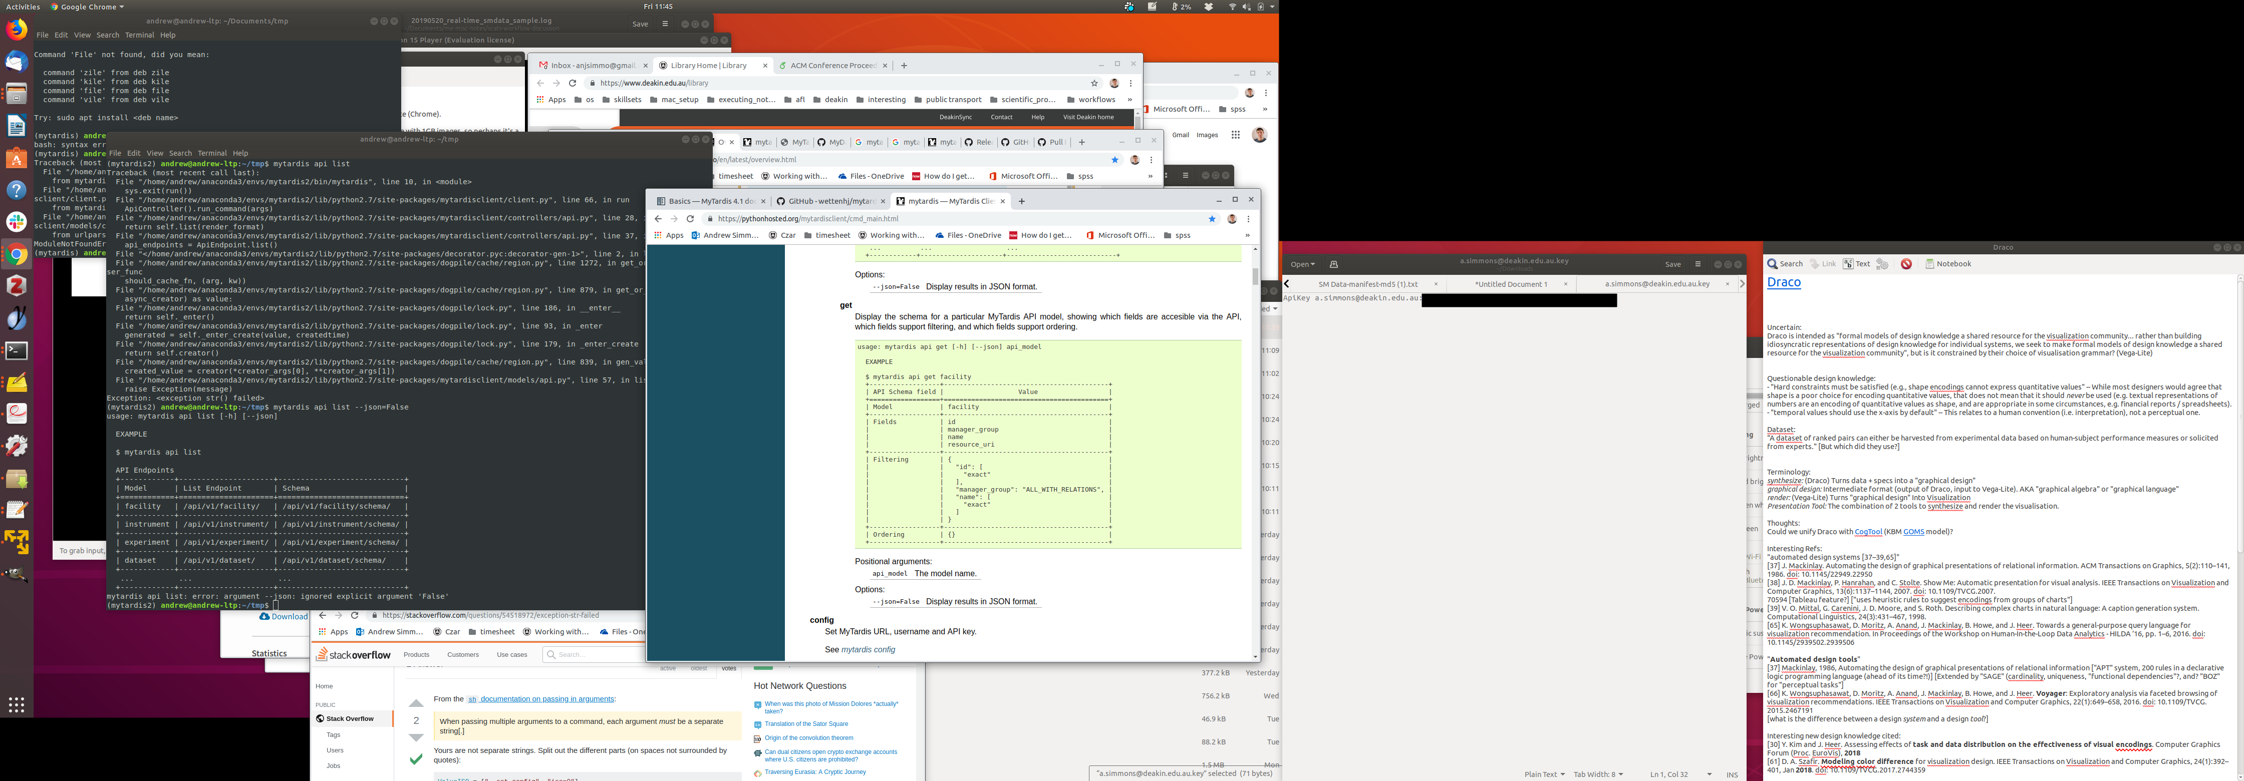Click the red stop icon in Draco toolbar
Screen dimensions: 2244x781
point(1906,264)
